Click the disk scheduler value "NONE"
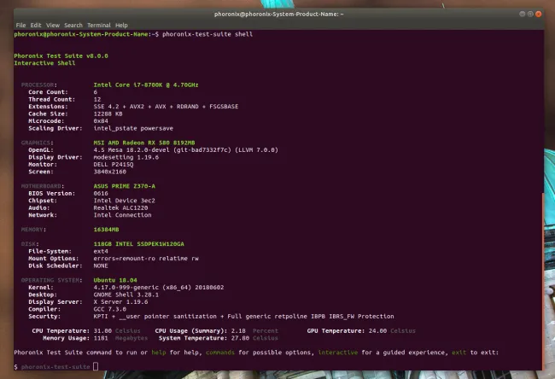This screenshot has width=555, height=379. pyautogui.click(x=101, y=265)
